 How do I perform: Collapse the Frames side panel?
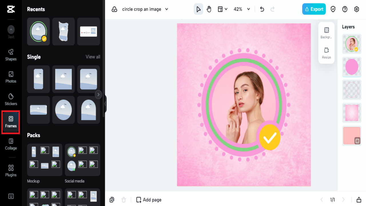pyautogui.click(x=105, y=104)
